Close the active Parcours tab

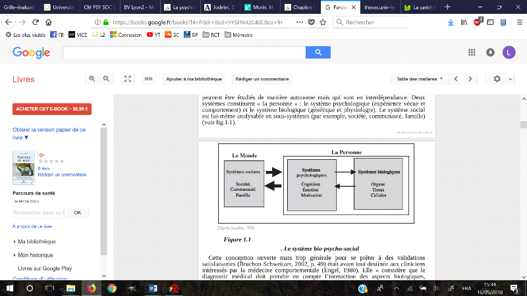coord(354,7)
